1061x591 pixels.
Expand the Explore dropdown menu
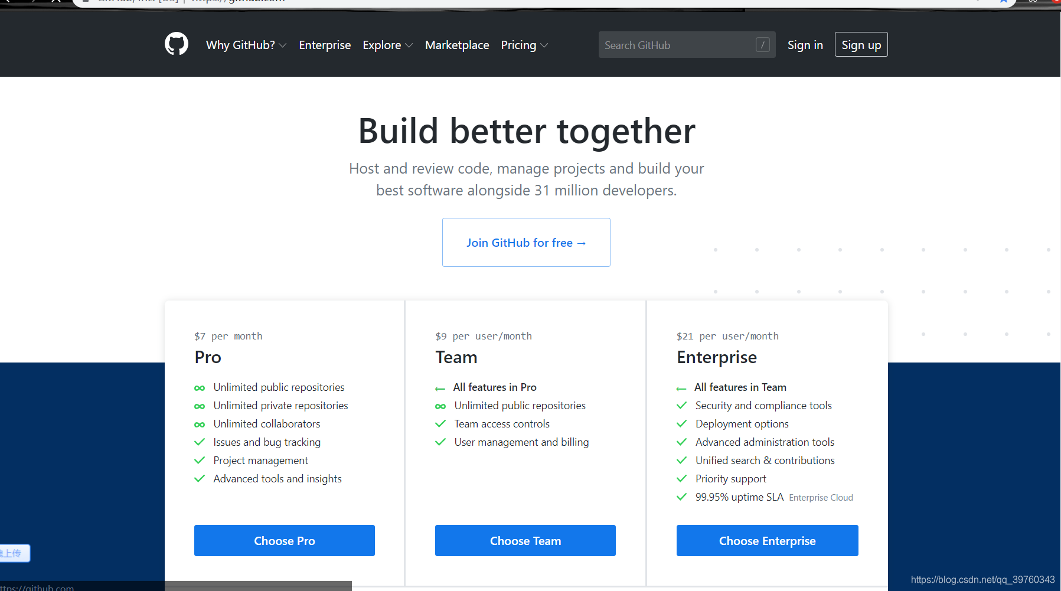(x=388, y=45)
